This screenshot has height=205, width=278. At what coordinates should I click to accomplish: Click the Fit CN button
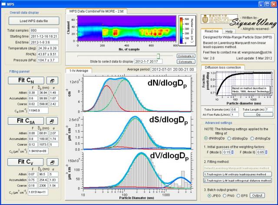26,81
